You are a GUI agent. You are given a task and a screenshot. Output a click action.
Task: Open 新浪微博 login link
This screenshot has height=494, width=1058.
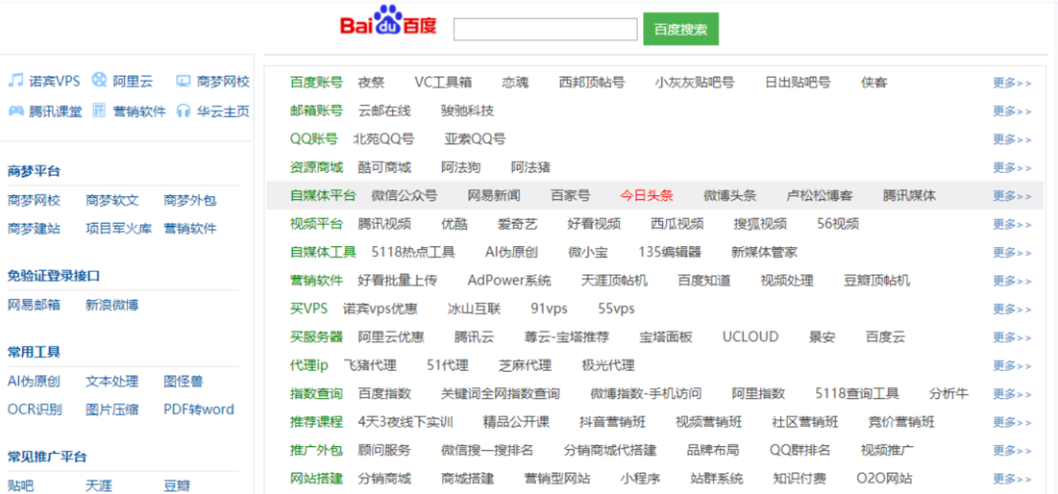(112, 305)
